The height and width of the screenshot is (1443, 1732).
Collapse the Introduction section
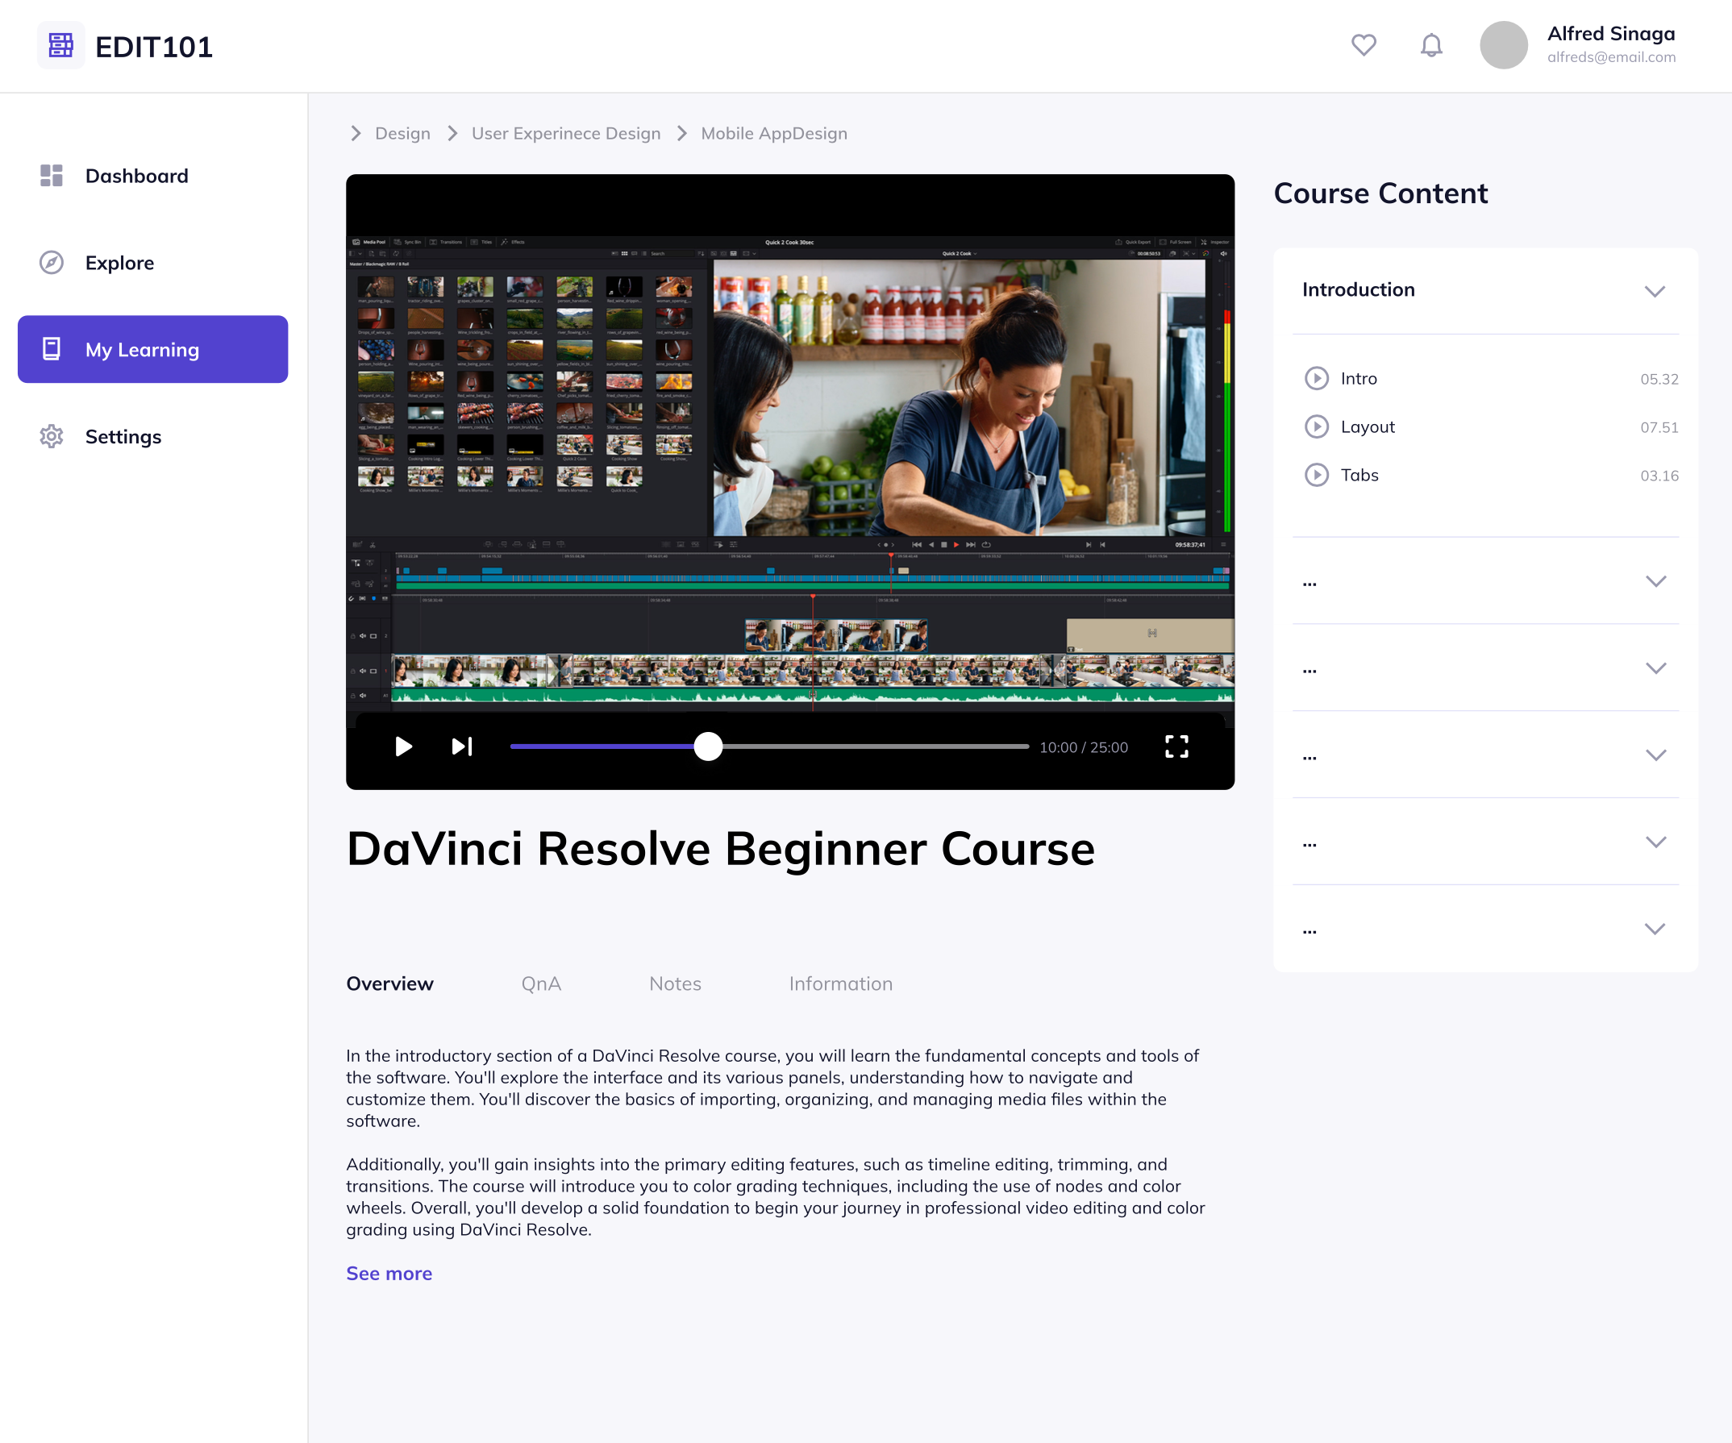pyautogui.click(x=1655, y=291)
